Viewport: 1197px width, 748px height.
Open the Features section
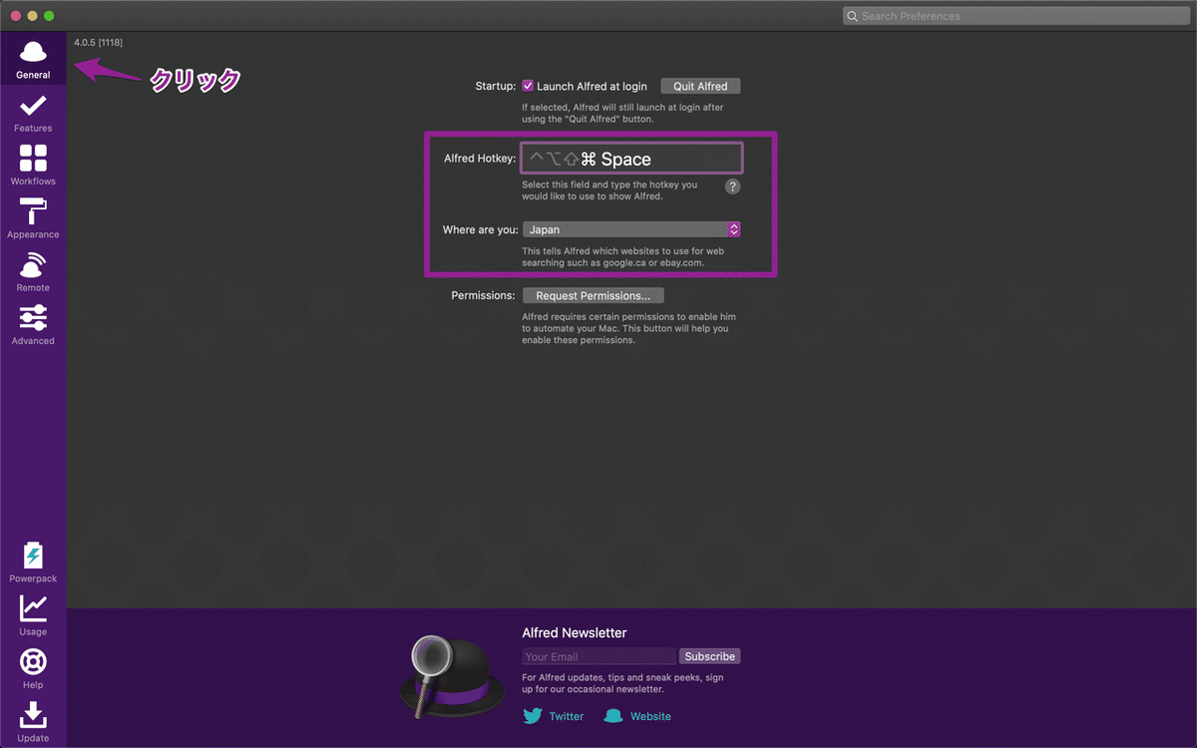tap(33, 113)
